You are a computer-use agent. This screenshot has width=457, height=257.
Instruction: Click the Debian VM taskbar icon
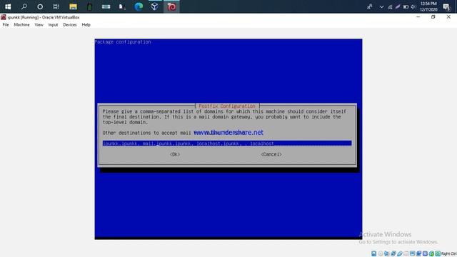171,6
